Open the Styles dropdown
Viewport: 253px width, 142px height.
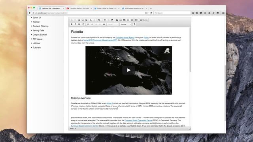113,24
